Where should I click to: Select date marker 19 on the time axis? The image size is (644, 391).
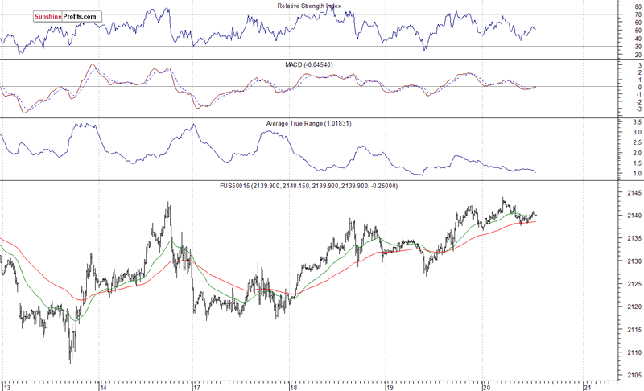(x=390, y=385)
